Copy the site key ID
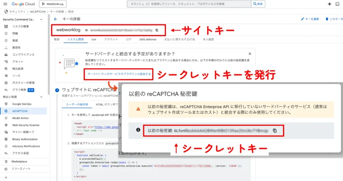 click(x=157, y=30)
